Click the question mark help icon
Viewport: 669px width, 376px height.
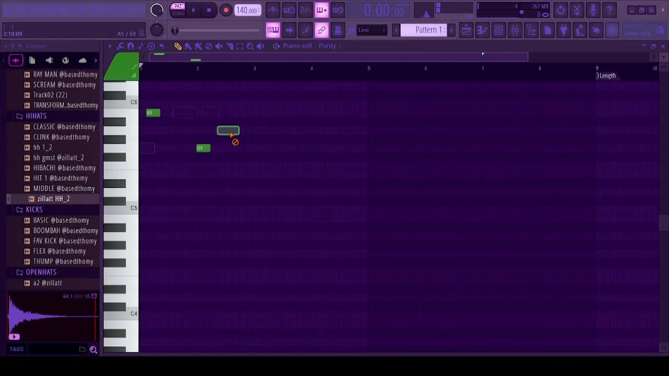pyautogui.click(x=609, y=10)
